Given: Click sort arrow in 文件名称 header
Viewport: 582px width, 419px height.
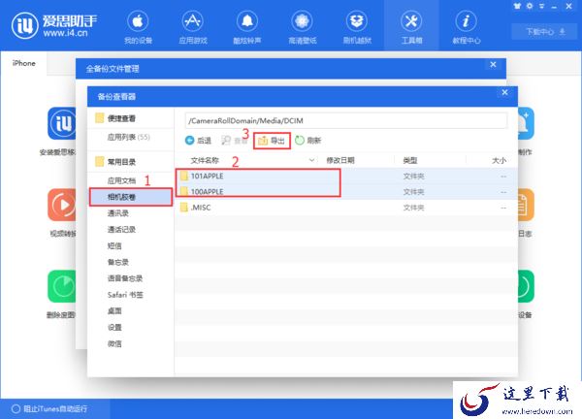Looking at the screenshot, I should point(311,160).
